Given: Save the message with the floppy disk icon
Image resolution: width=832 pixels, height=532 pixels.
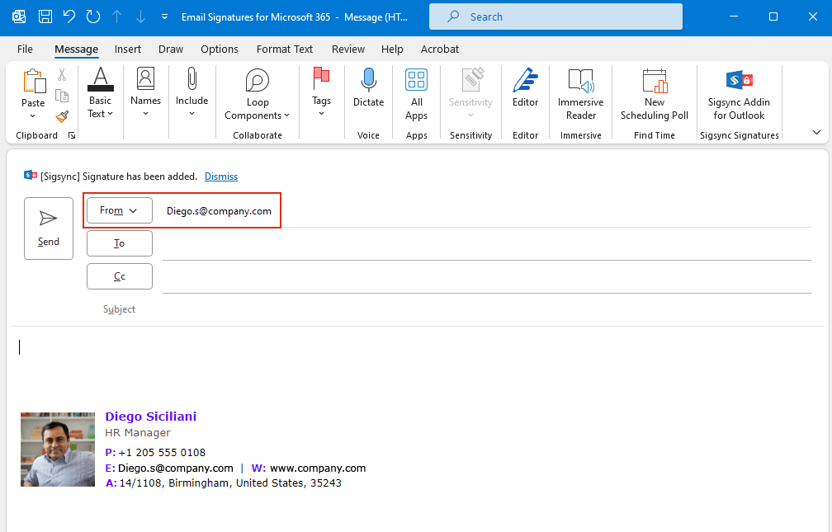Looking at the screenshot, I should [x=45, y=16].
